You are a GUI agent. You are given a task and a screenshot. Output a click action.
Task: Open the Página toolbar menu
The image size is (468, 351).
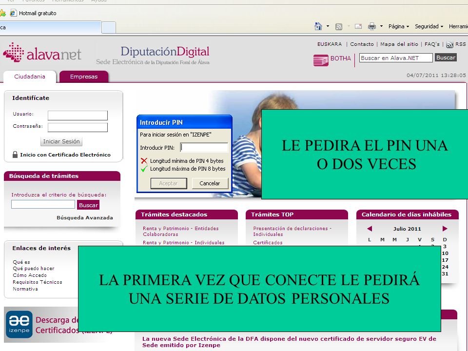click(398, 26)
